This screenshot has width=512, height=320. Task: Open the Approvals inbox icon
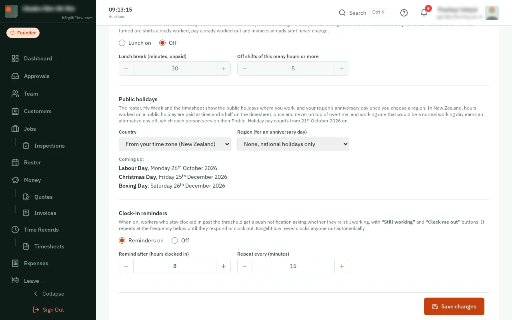(15, 76)
